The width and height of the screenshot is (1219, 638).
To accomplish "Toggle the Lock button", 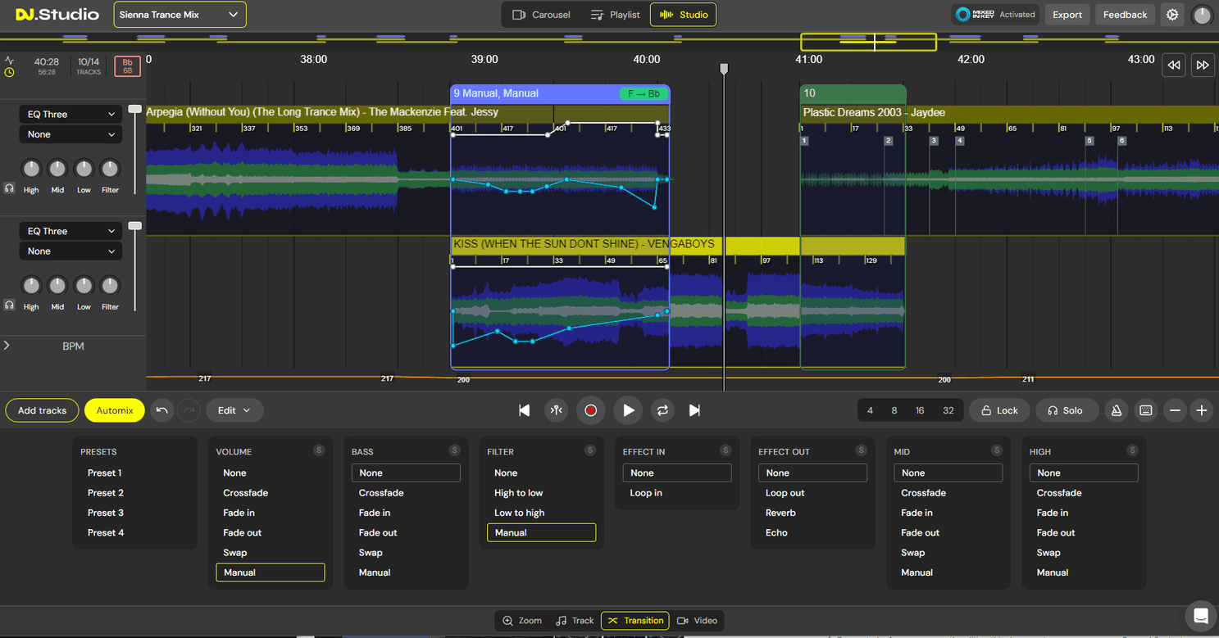I will tap(999, 410).
